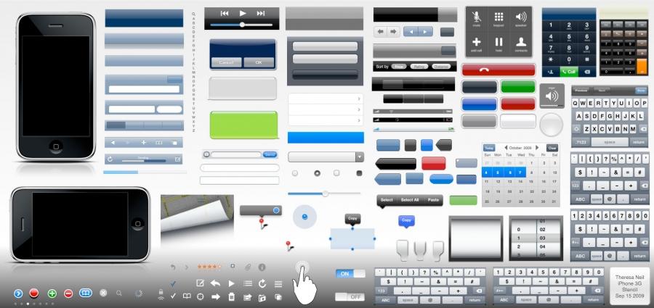Click the open book icon in bottom icon row
This screenshot has height=308, width=654.
click(x=187, y=296)
